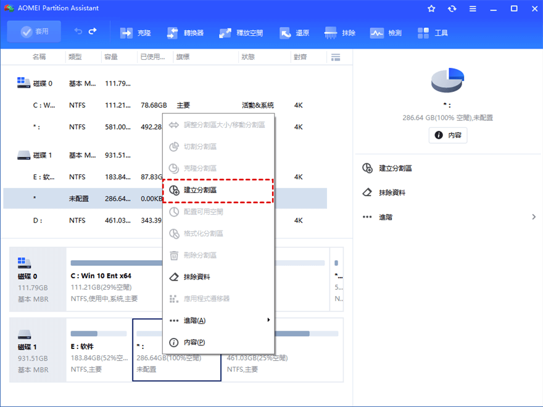Choose 建立分割區 in context menu
Screen dimensions: 543x407
tap(218, 190)
